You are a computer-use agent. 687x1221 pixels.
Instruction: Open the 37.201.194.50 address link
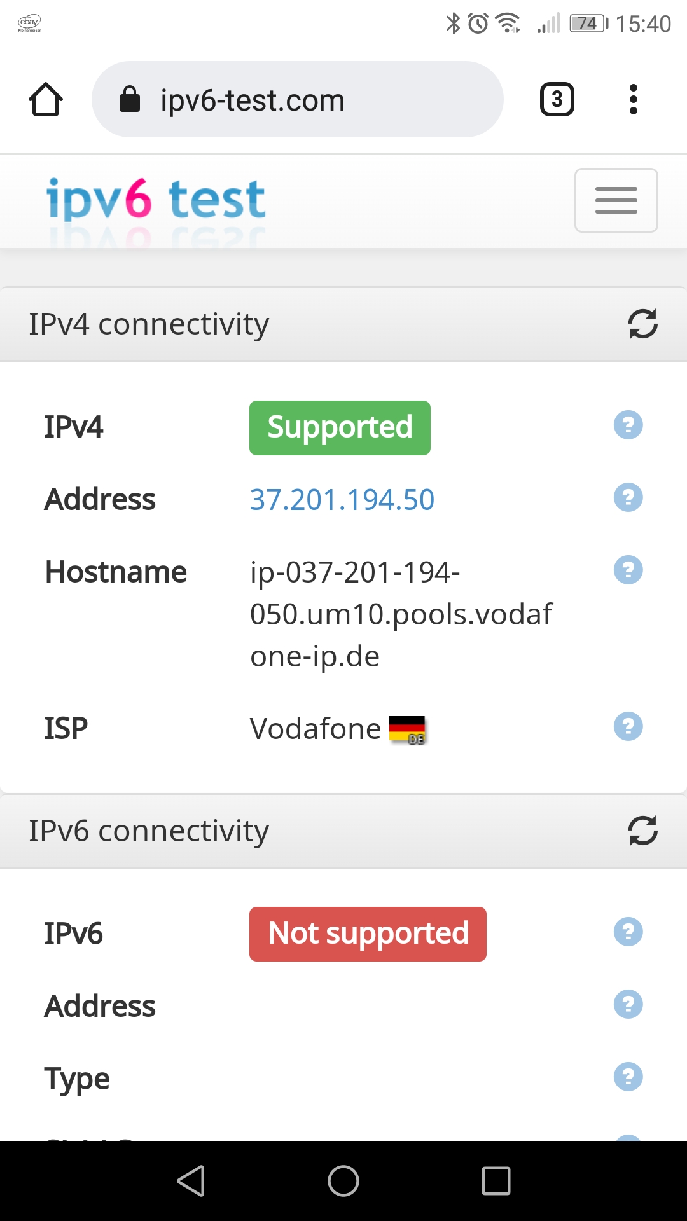[x=342, y=499]
